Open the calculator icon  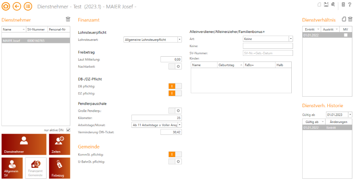click(x=343, y=4)
